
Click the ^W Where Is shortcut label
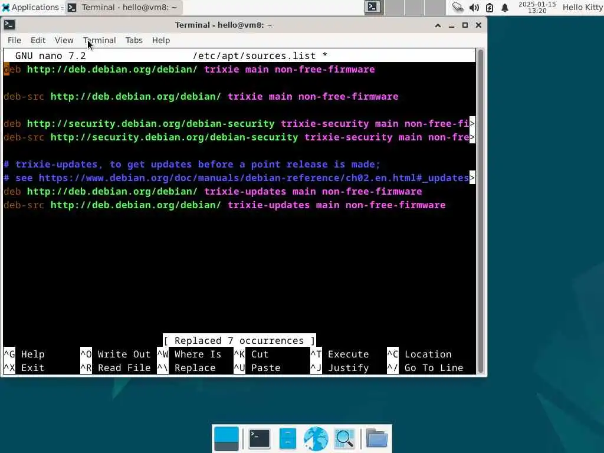(189, 354)
